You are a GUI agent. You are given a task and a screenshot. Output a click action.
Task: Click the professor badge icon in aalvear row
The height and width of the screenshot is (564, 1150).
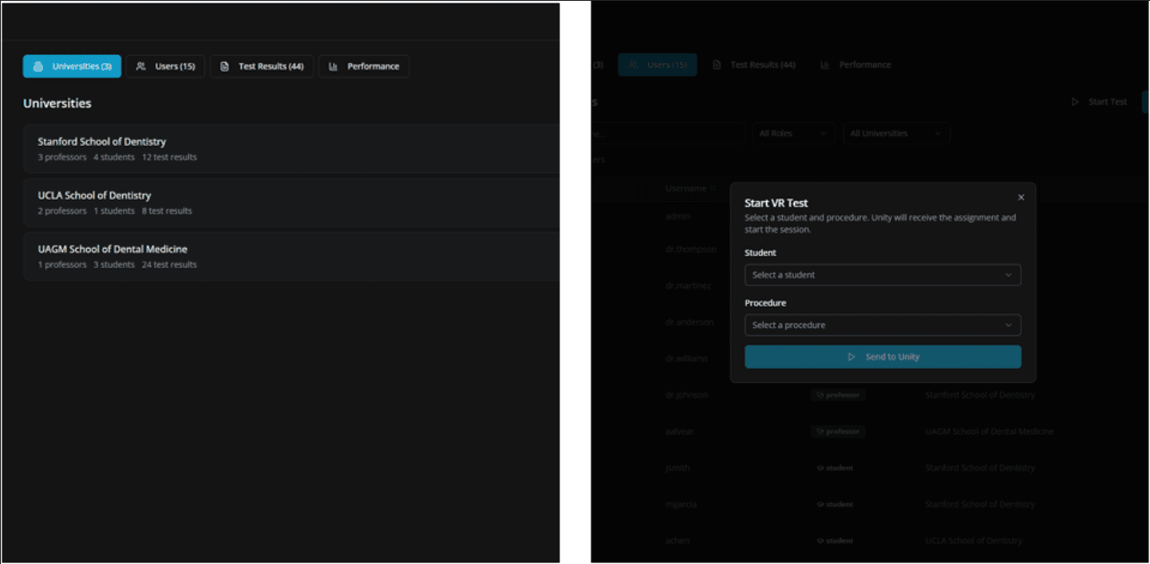pyautogui.click(x=819, y=432)
